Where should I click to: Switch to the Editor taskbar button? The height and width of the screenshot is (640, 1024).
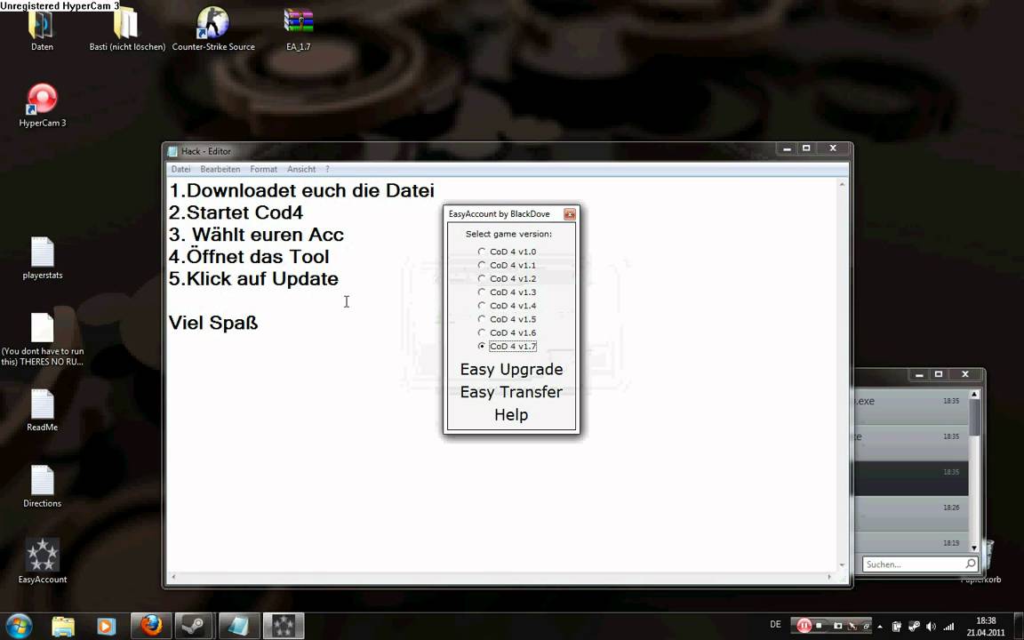[239, 627]
